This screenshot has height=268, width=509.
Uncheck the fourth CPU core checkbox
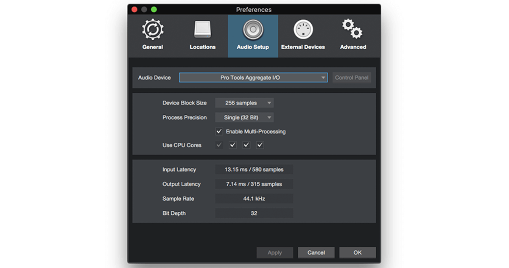[260, 145]
